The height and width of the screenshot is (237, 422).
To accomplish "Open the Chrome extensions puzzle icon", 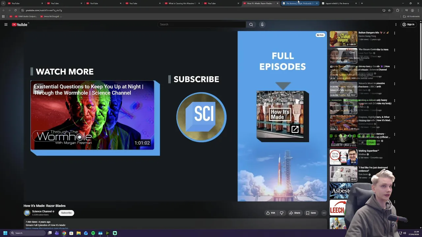I will 398,10.
